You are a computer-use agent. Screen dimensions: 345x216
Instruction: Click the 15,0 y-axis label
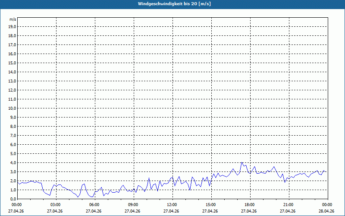pos(13,63)
